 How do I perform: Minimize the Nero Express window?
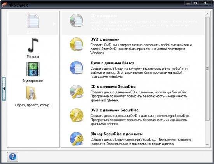[188, 3]
